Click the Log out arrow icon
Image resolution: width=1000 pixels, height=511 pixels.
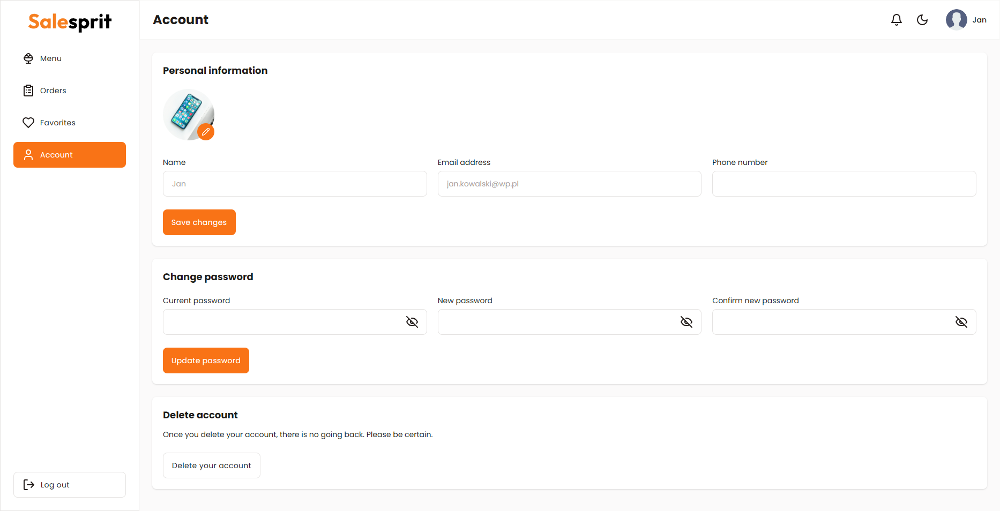(29, 485)
